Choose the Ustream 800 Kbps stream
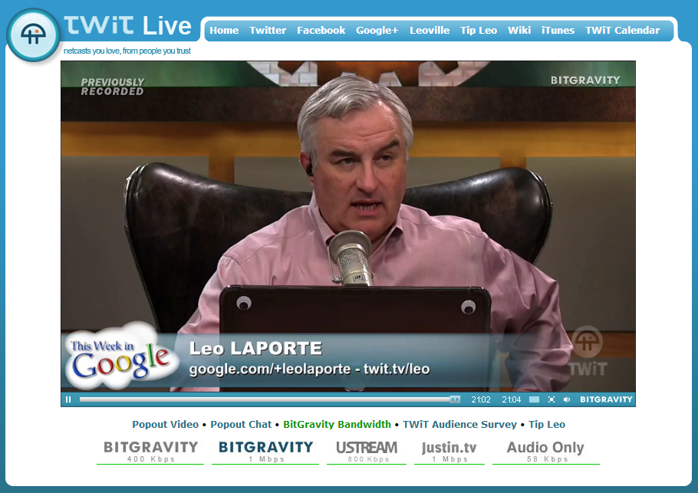Screen dimensions: 698x493 (x=367, y=451)
